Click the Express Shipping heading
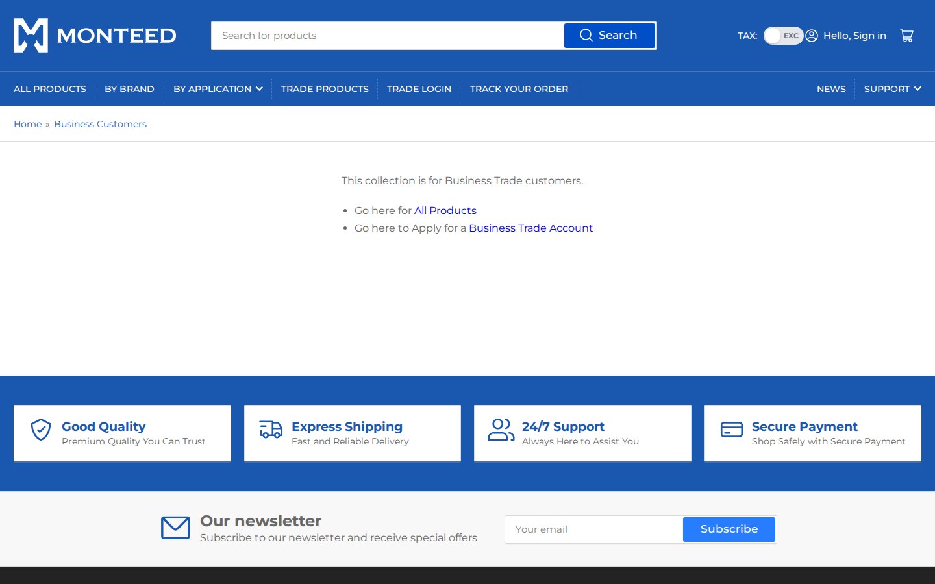 click(347, 426)
